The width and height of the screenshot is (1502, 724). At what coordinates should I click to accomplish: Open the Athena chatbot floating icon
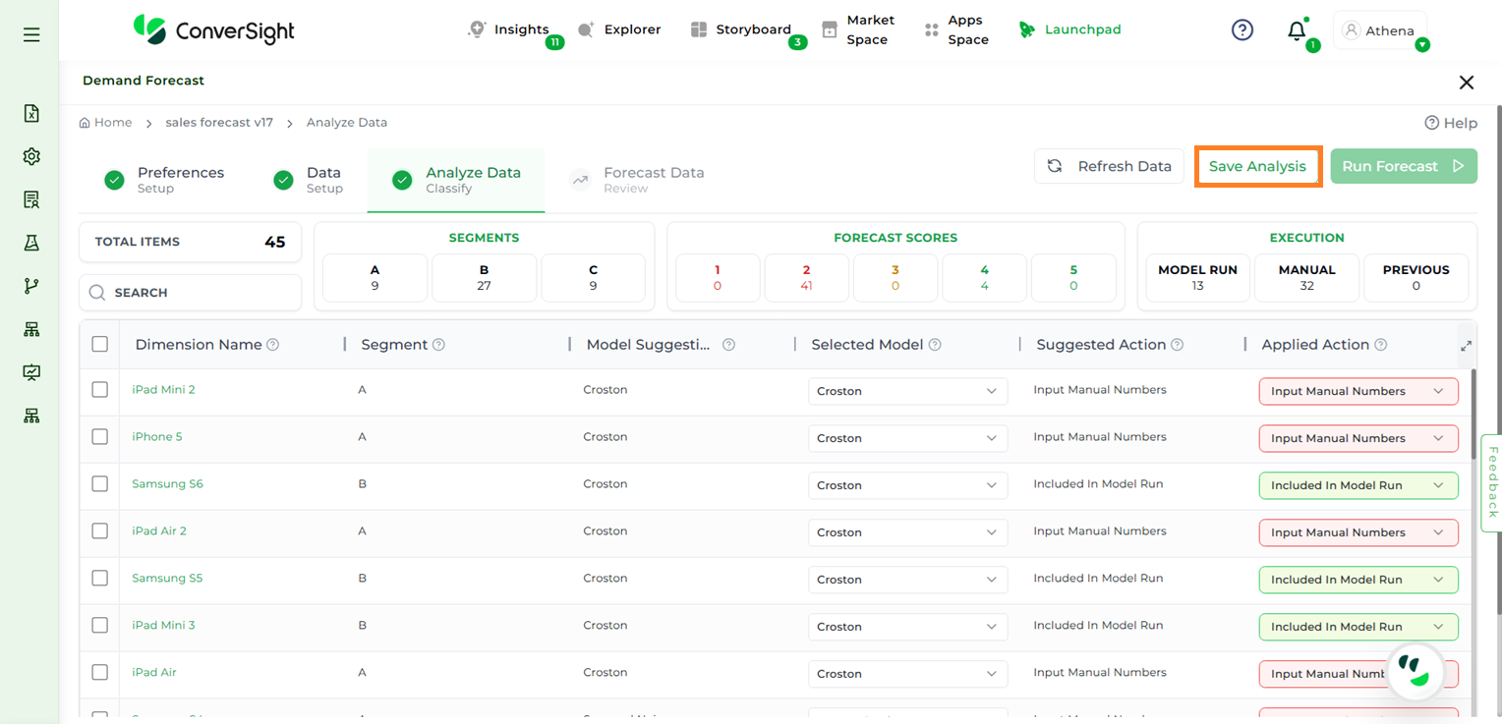[1415, 672]
